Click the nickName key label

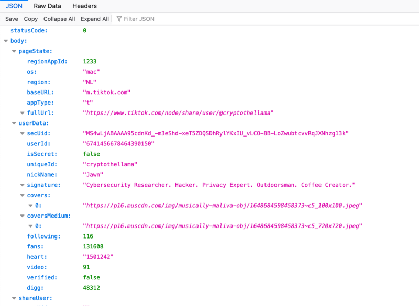[42, 175]
